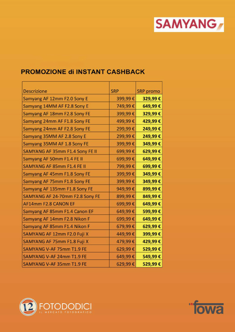Select the Samyang 14MM AF F2.8 Sony E row

[x=92, y=106]
